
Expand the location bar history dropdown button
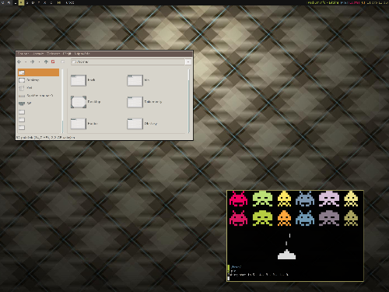tap(188, 62)
